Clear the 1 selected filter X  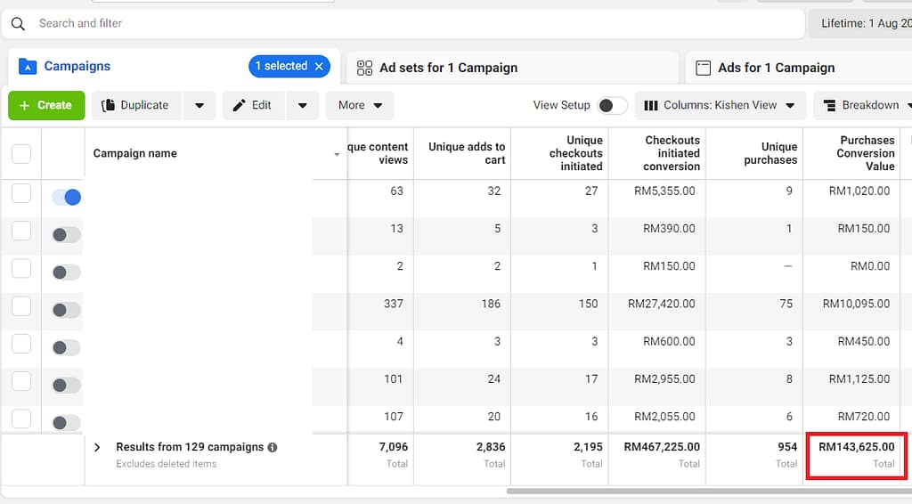pyautogui.click(x=319, y=66)
